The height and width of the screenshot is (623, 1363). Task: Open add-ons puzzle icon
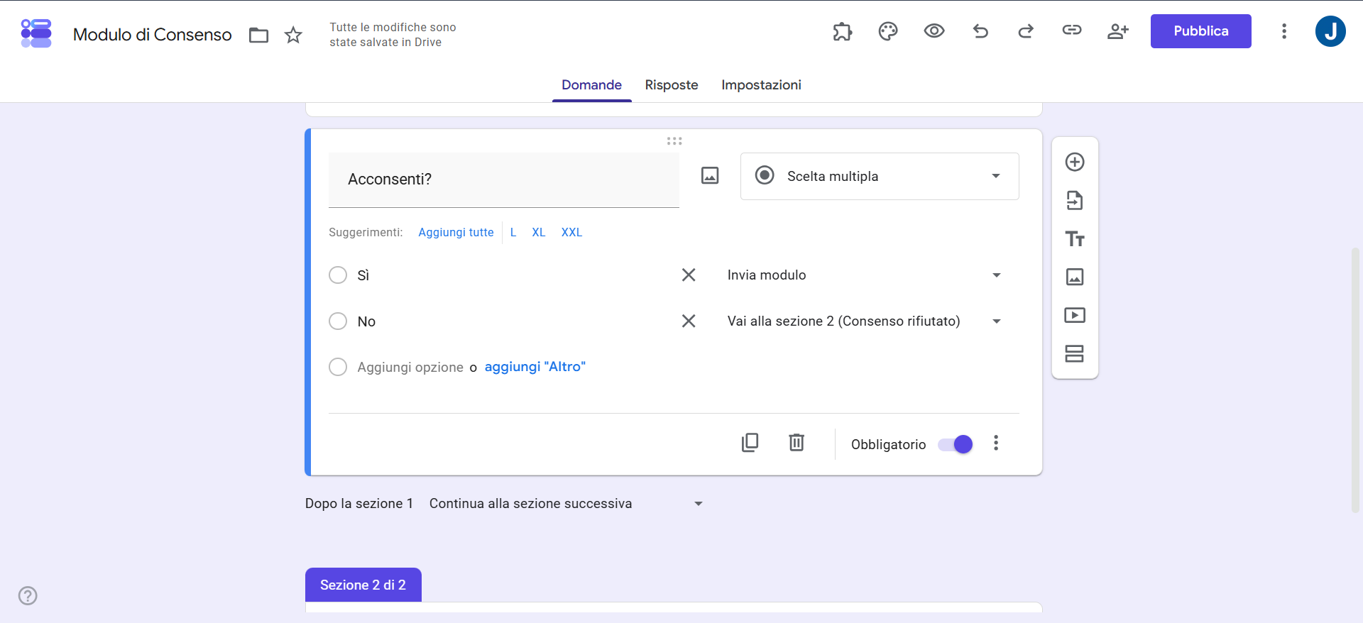[842, 31]
